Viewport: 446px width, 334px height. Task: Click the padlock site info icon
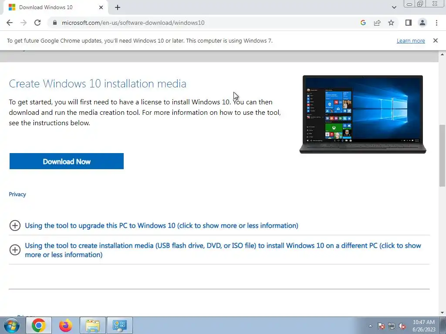(x=55, y=23)
